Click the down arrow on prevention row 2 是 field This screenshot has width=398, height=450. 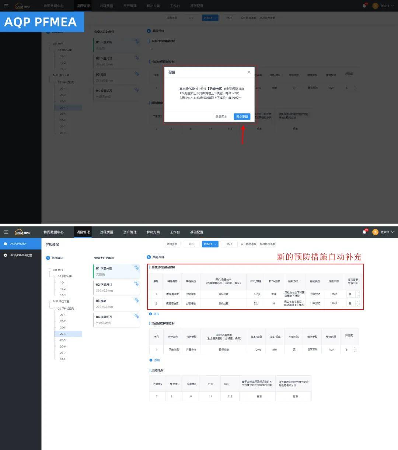[x=357, y=305]
